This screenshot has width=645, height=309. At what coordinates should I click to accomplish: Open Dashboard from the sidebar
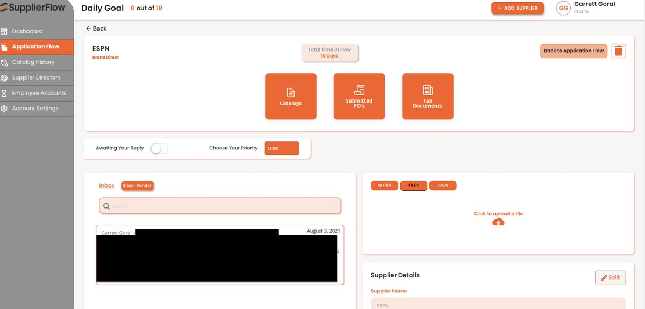(x=37, y=31)
